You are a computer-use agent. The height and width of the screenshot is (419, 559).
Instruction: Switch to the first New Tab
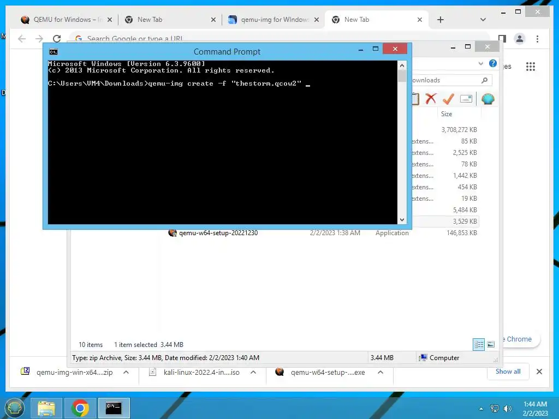pos(170,20)
